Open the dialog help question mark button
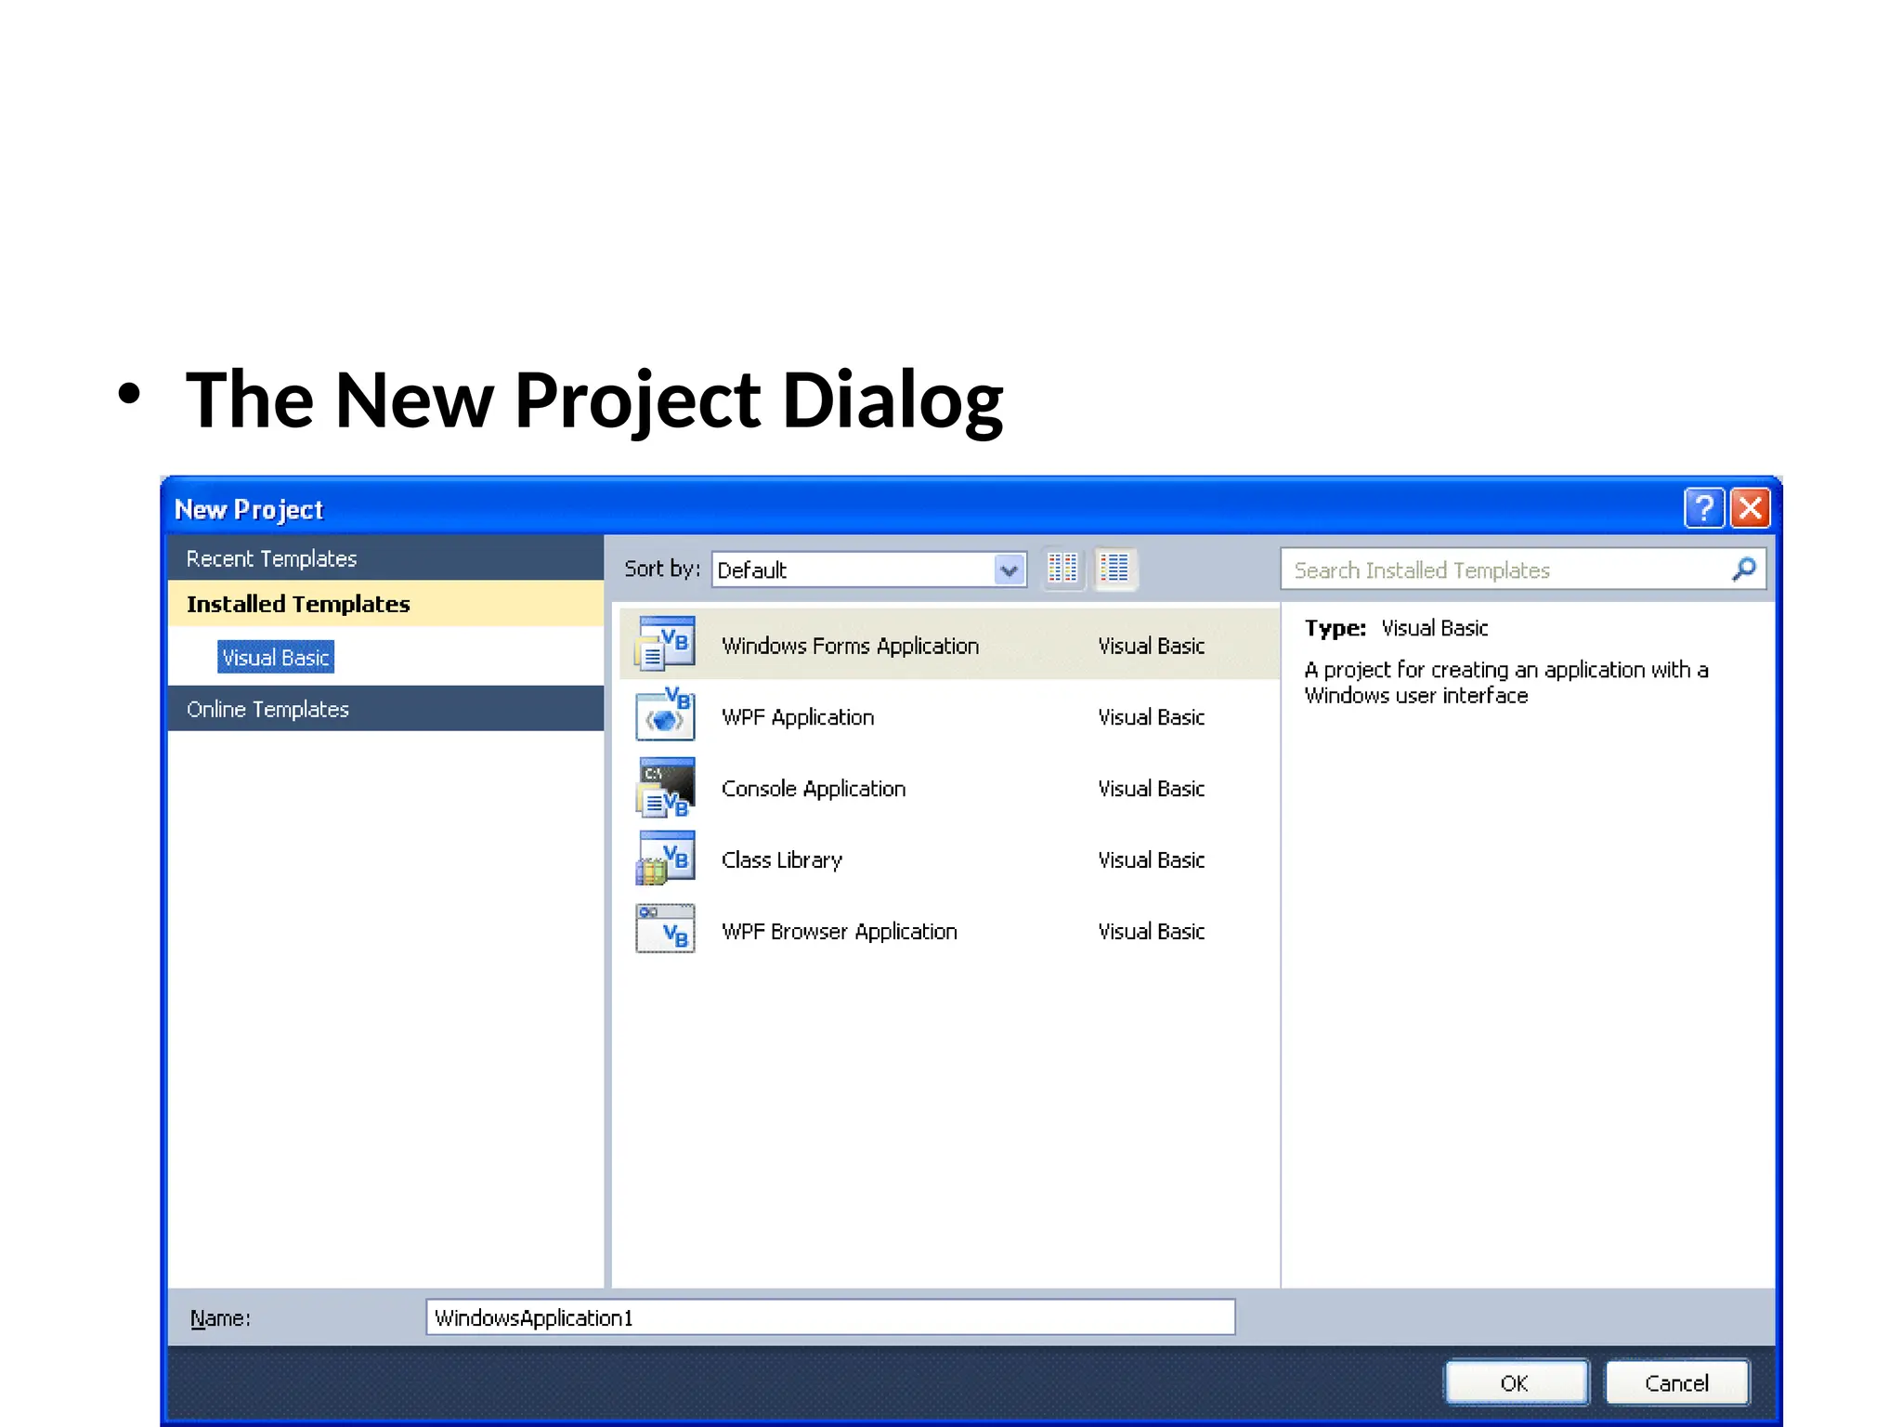The width and height of the screenshot is (1902, 1427). pos(1703,508)
